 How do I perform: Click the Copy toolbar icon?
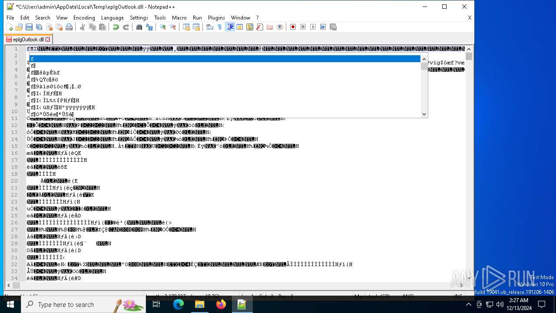click(x=93, y=27)
